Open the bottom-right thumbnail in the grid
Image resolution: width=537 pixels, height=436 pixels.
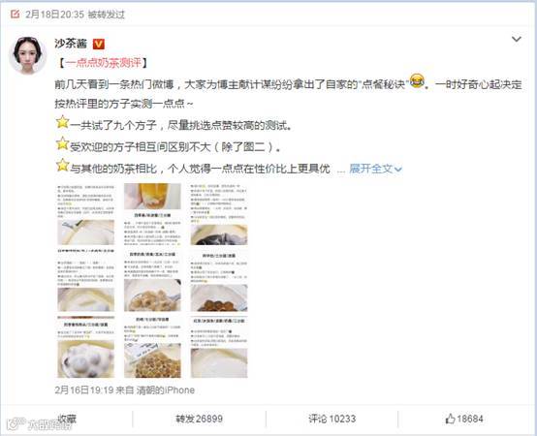[219, 347]
